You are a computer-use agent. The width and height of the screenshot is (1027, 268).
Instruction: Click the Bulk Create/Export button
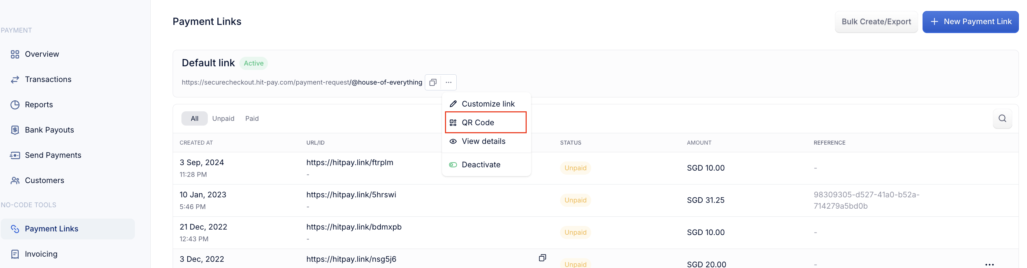pos(876,22)
